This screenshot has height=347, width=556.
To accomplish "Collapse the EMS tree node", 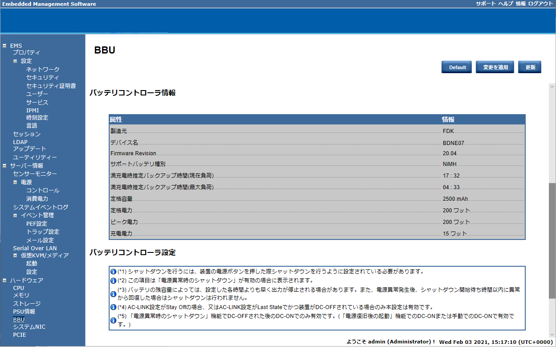I will point(4,45).
